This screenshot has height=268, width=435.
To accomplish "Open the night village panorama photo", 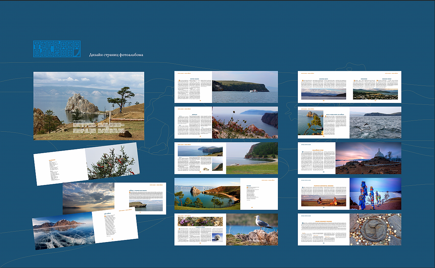I will click(x=375, y=94).
